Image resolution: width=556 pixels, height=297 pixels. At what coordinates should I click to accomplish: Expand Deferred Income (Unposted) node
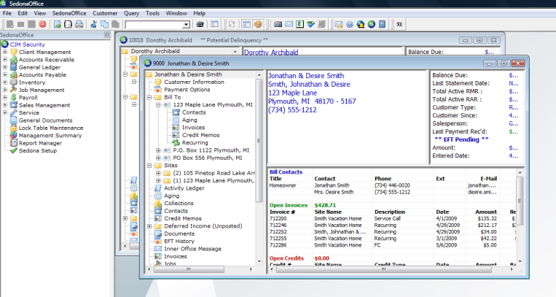(149, 226)
